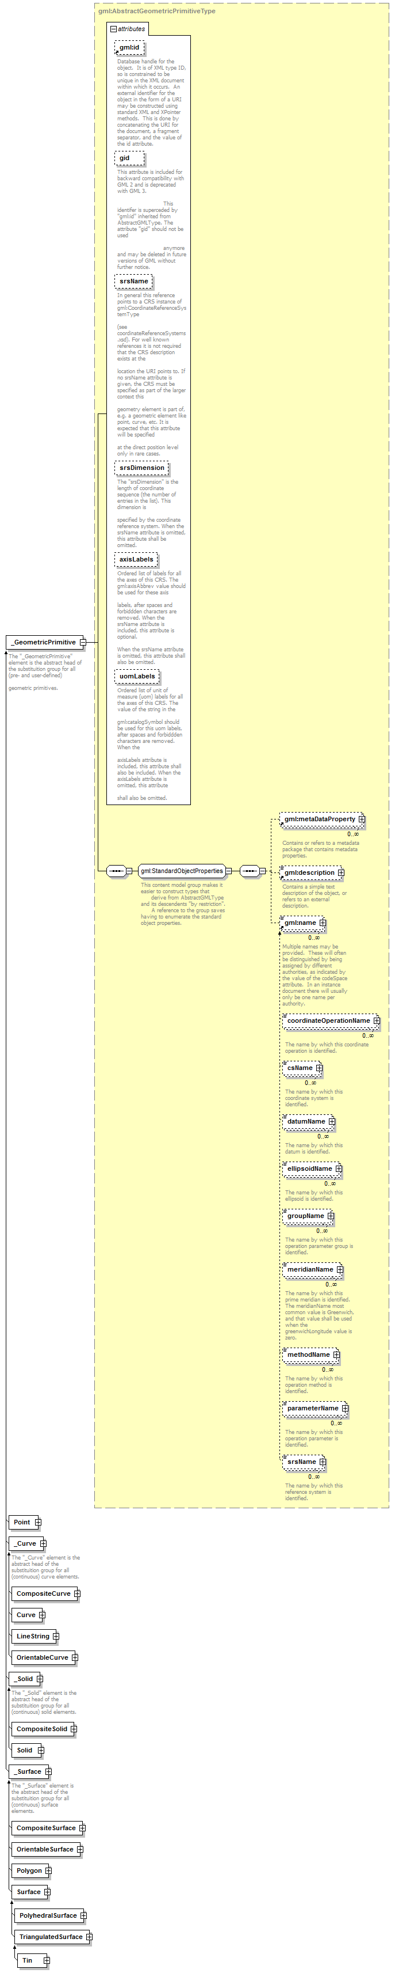
Task: Expand the gml:metaDataProperty plus icon
Action: [362, 819]
